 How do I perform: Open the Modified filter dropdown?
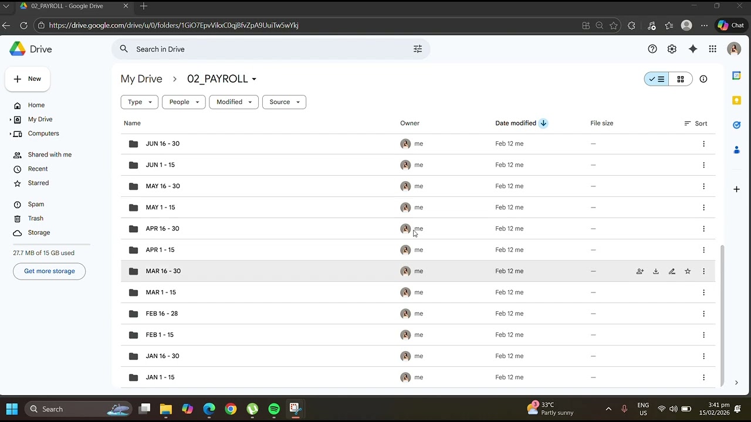click(234, 102)
